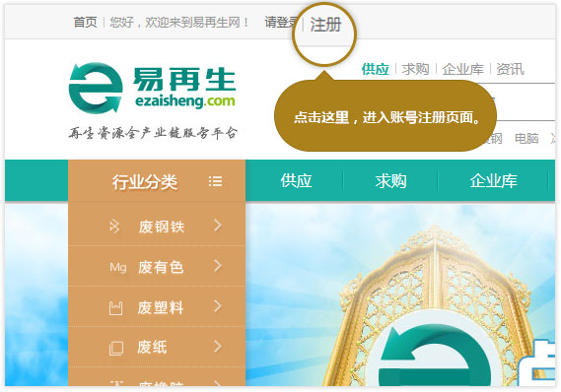This screenshot has width=561, height=392.
Task: Click the 废塑料 category icon
Action: coord(115,308)
